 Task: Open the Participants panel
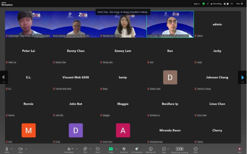[68, 149]
